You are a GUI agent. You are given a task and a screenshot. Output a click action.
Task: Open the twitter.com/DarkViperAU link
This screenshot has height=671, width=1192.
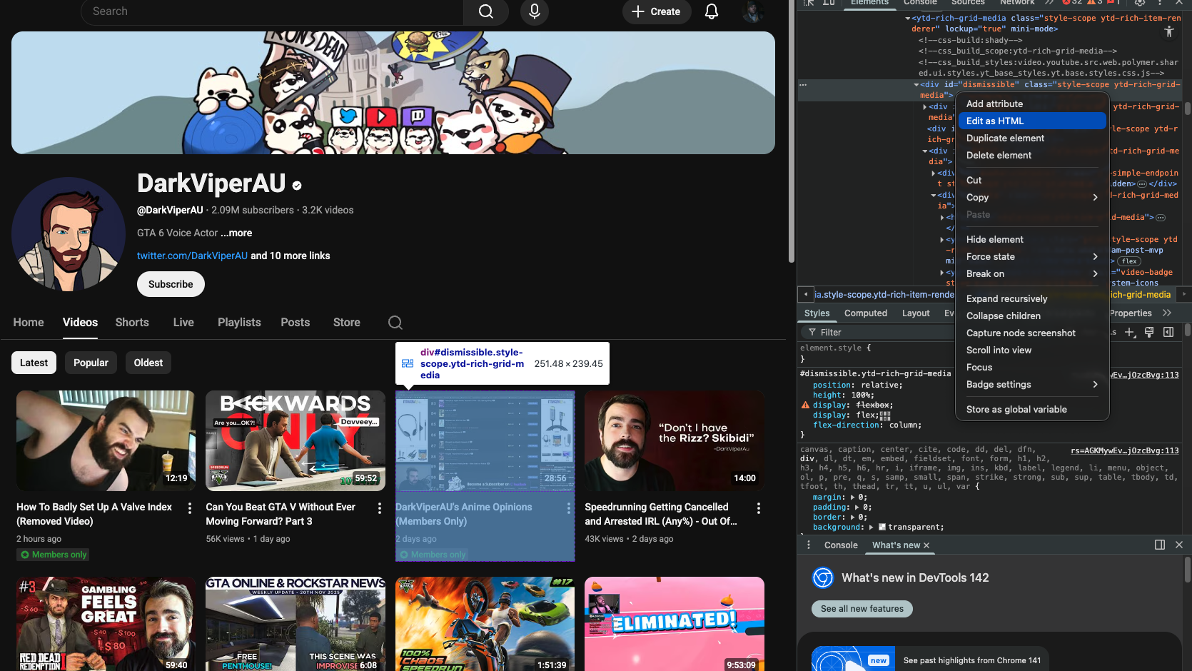(192, 256)
